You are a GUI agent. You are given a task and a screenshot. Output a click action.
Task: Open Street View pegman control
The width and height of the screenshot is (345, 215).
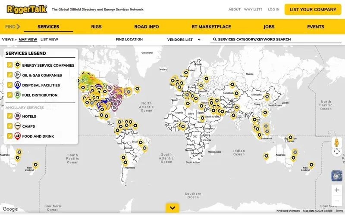(x=337, y=143)
